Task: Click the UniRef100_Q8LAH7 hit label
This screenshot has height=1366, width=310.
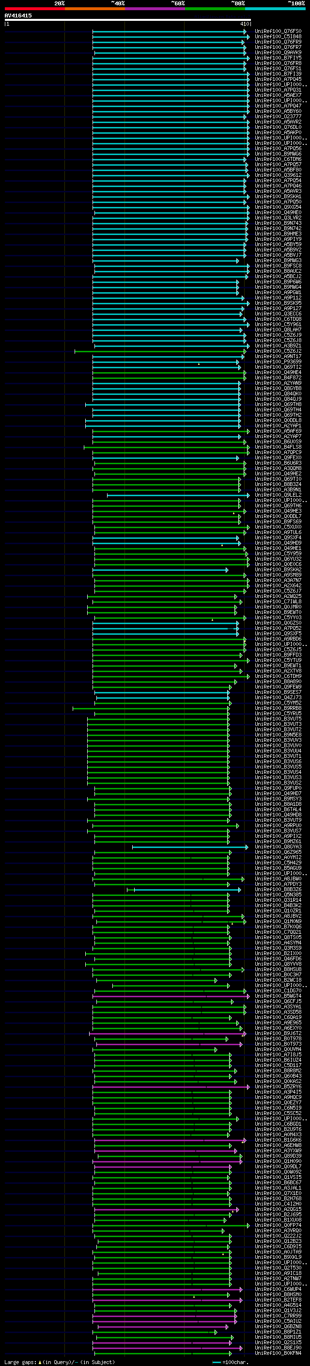Action: coord(278,330)
